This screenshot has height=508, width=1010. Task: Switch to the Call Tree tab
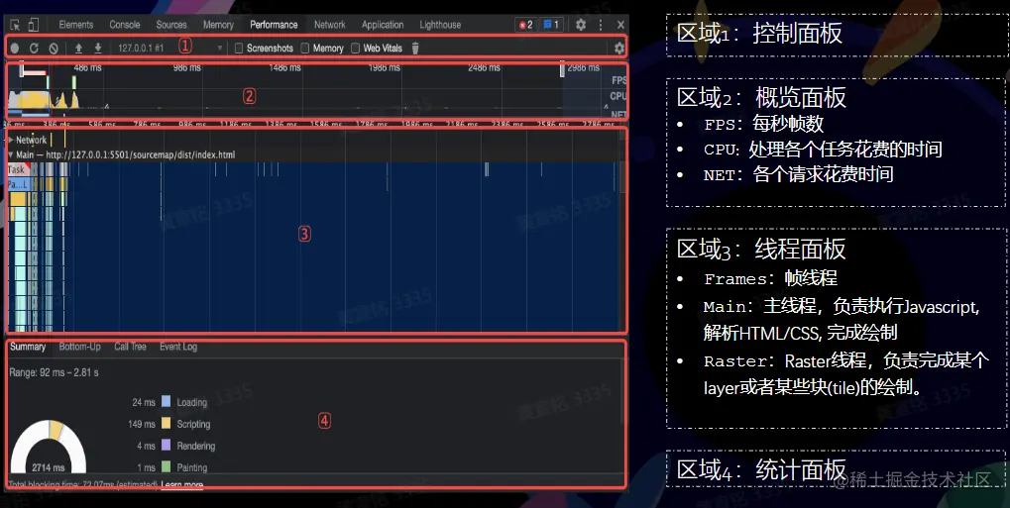130,347
